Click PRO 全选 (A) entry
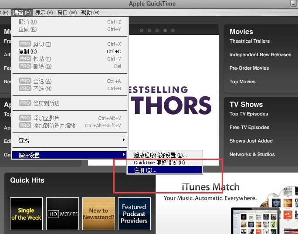The height and width of the screenshot is (234, 298). 70,81
